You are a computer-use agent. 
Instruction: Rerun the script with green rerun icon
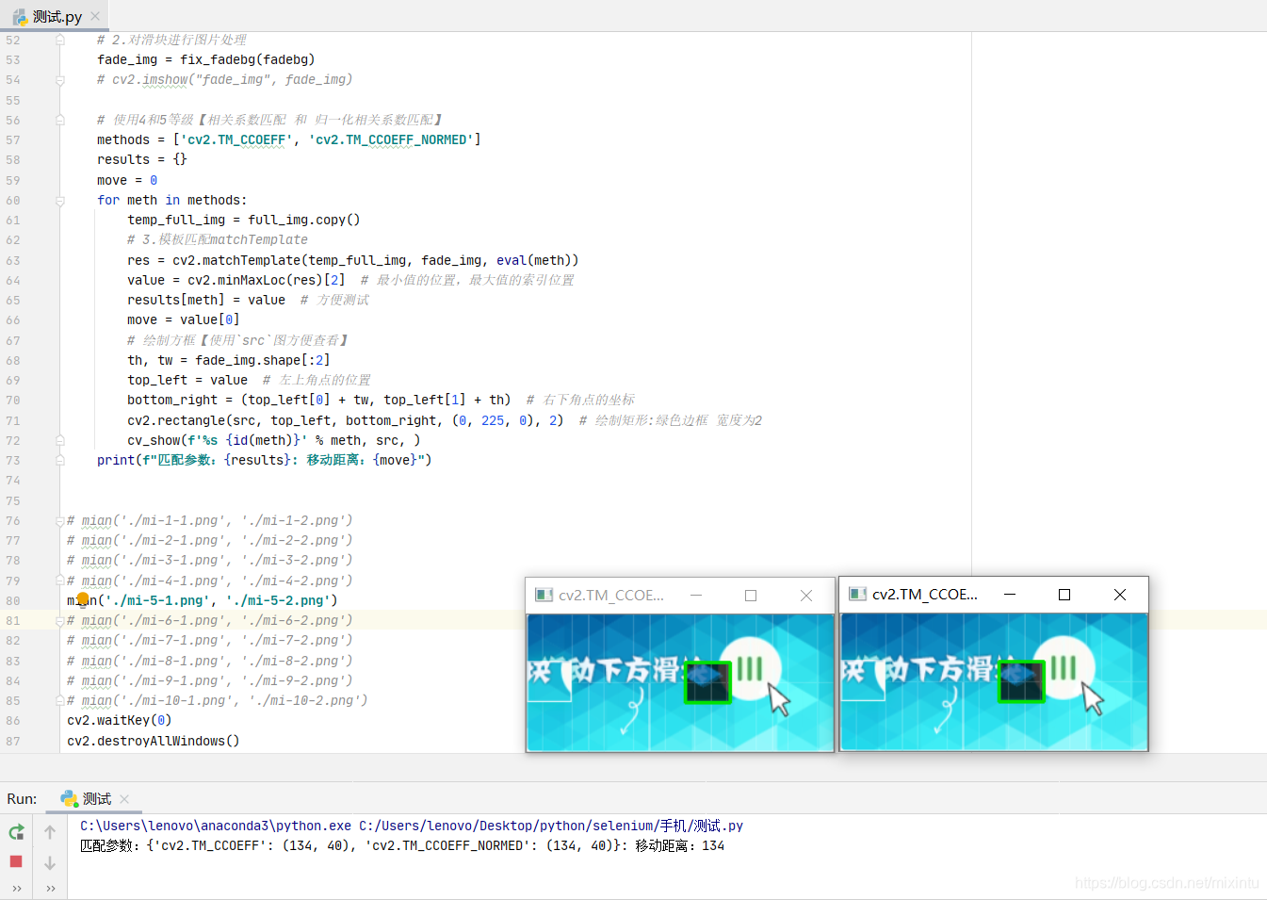(16, 832)
